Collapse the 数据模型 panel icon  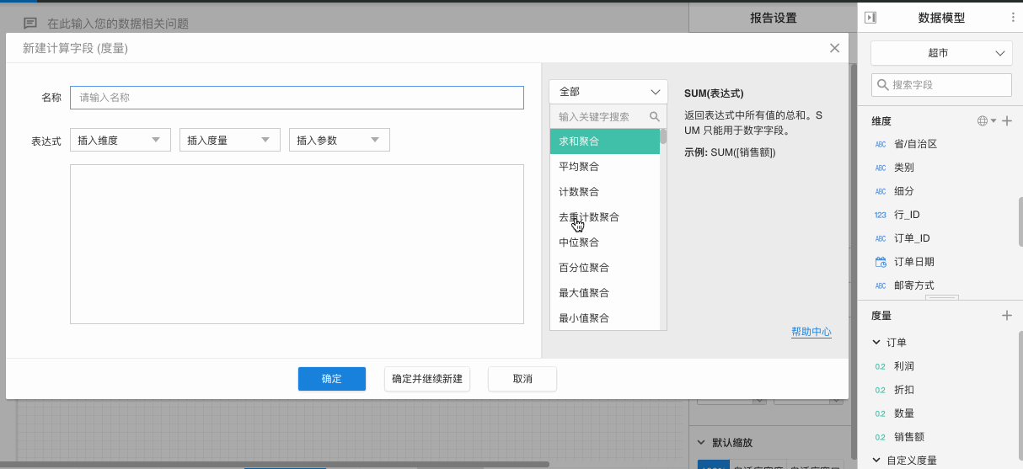pyautogui.click(x=870, y=18)
